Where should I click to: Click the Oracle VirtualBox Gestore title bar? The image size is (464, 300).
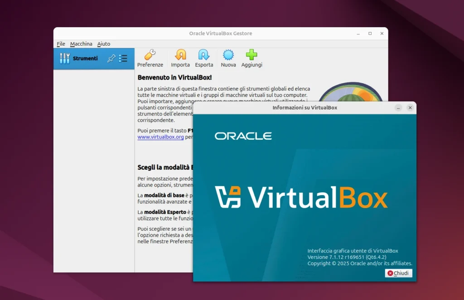(221, 33)
